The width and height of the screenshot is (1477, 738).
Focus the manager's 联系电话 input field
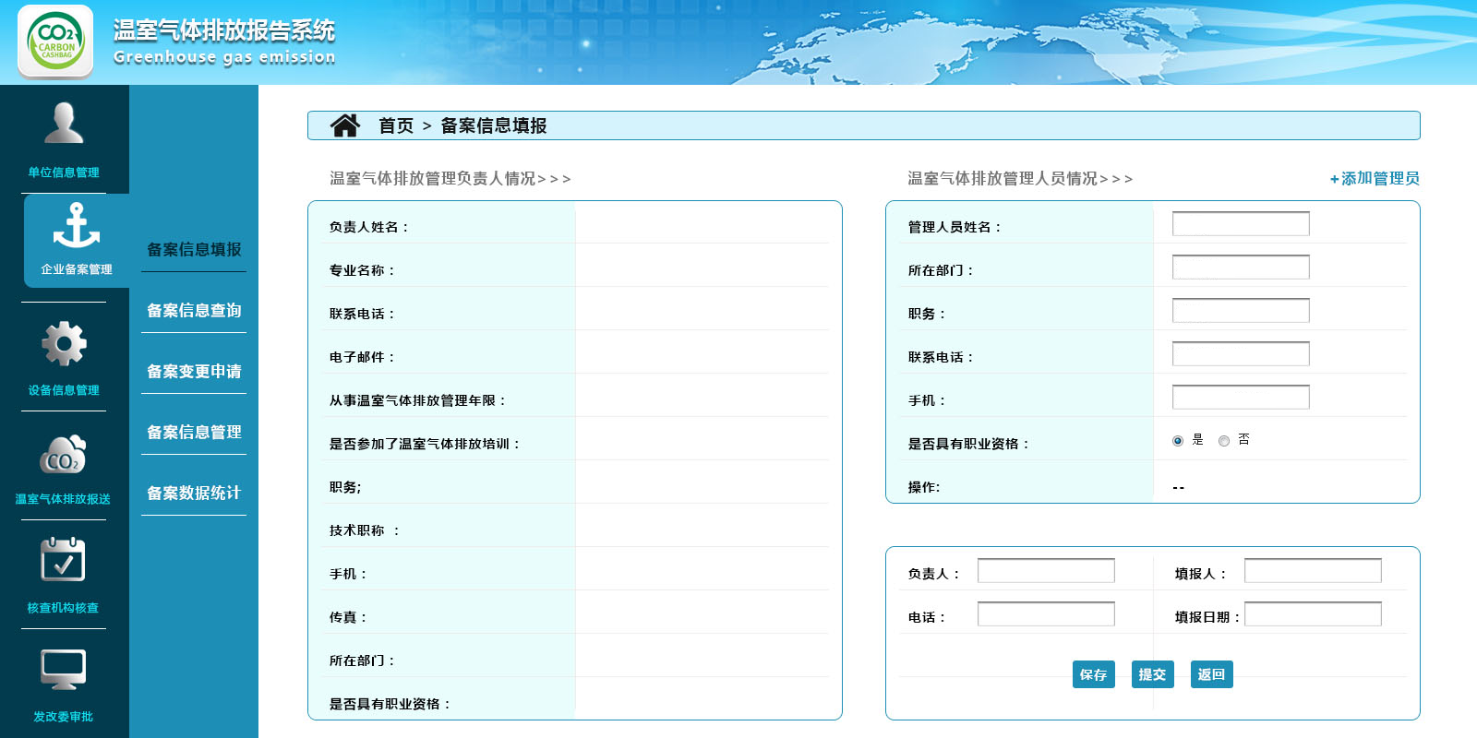[1241, 353]
